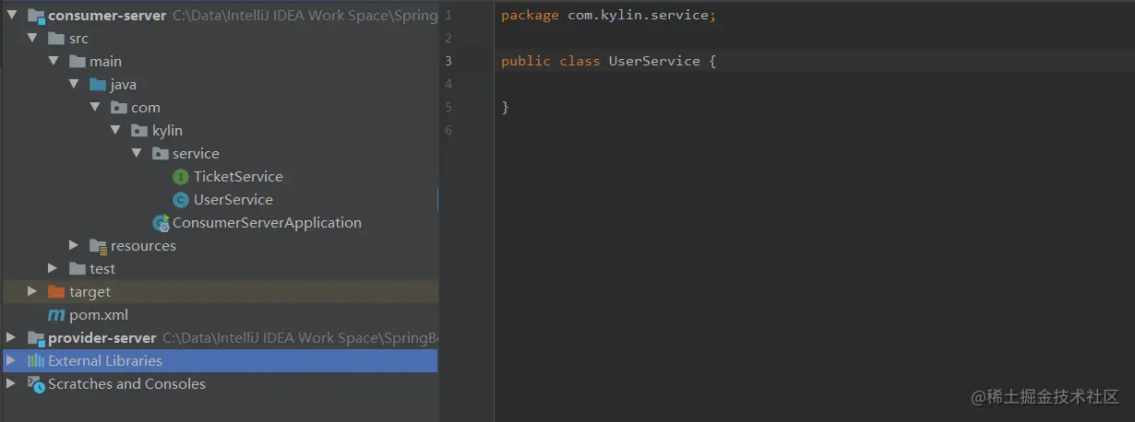Click the consumer-server module icon
1135x422 pixels.
pos(36,16)
